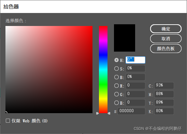
Task: Click the G green value field
Action: coord(135,94)
